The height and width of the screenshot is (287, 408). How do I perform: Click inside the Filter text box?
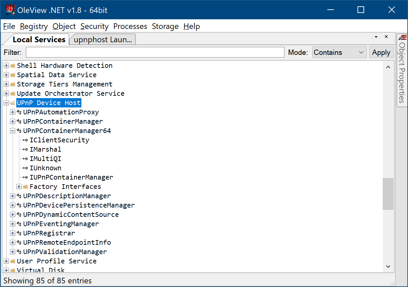(155, 53)
